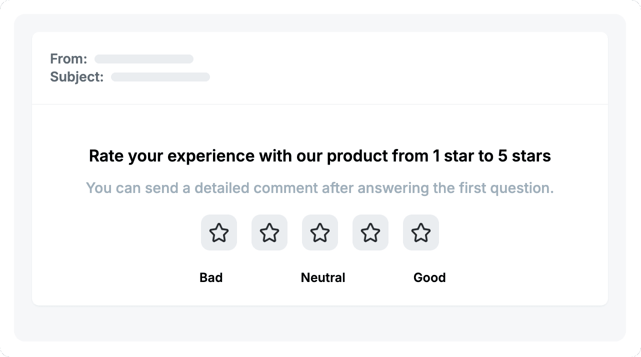Viewport: 641px width, 357px height.
Task: Click the 'Rate your experience' heading
Action: coord(319,156)
